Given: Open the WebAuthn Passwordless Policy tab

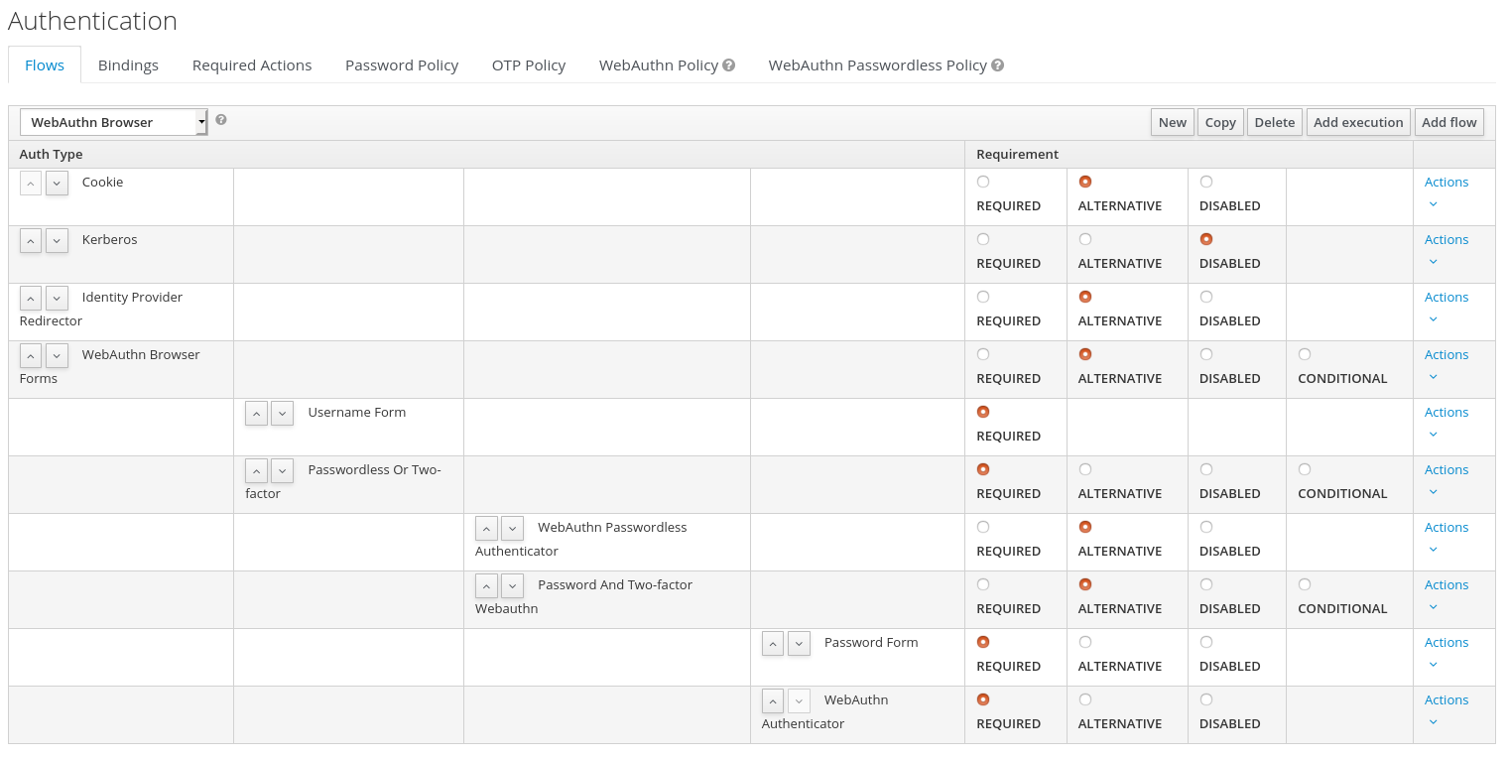Looking at the screenshot, I should [x=878, y=64].
